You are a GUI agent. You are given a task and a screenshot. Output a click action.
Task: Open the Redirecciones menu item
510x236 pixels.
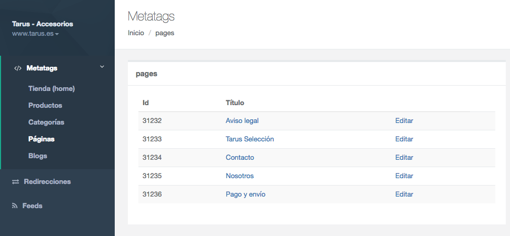point(47,181)
